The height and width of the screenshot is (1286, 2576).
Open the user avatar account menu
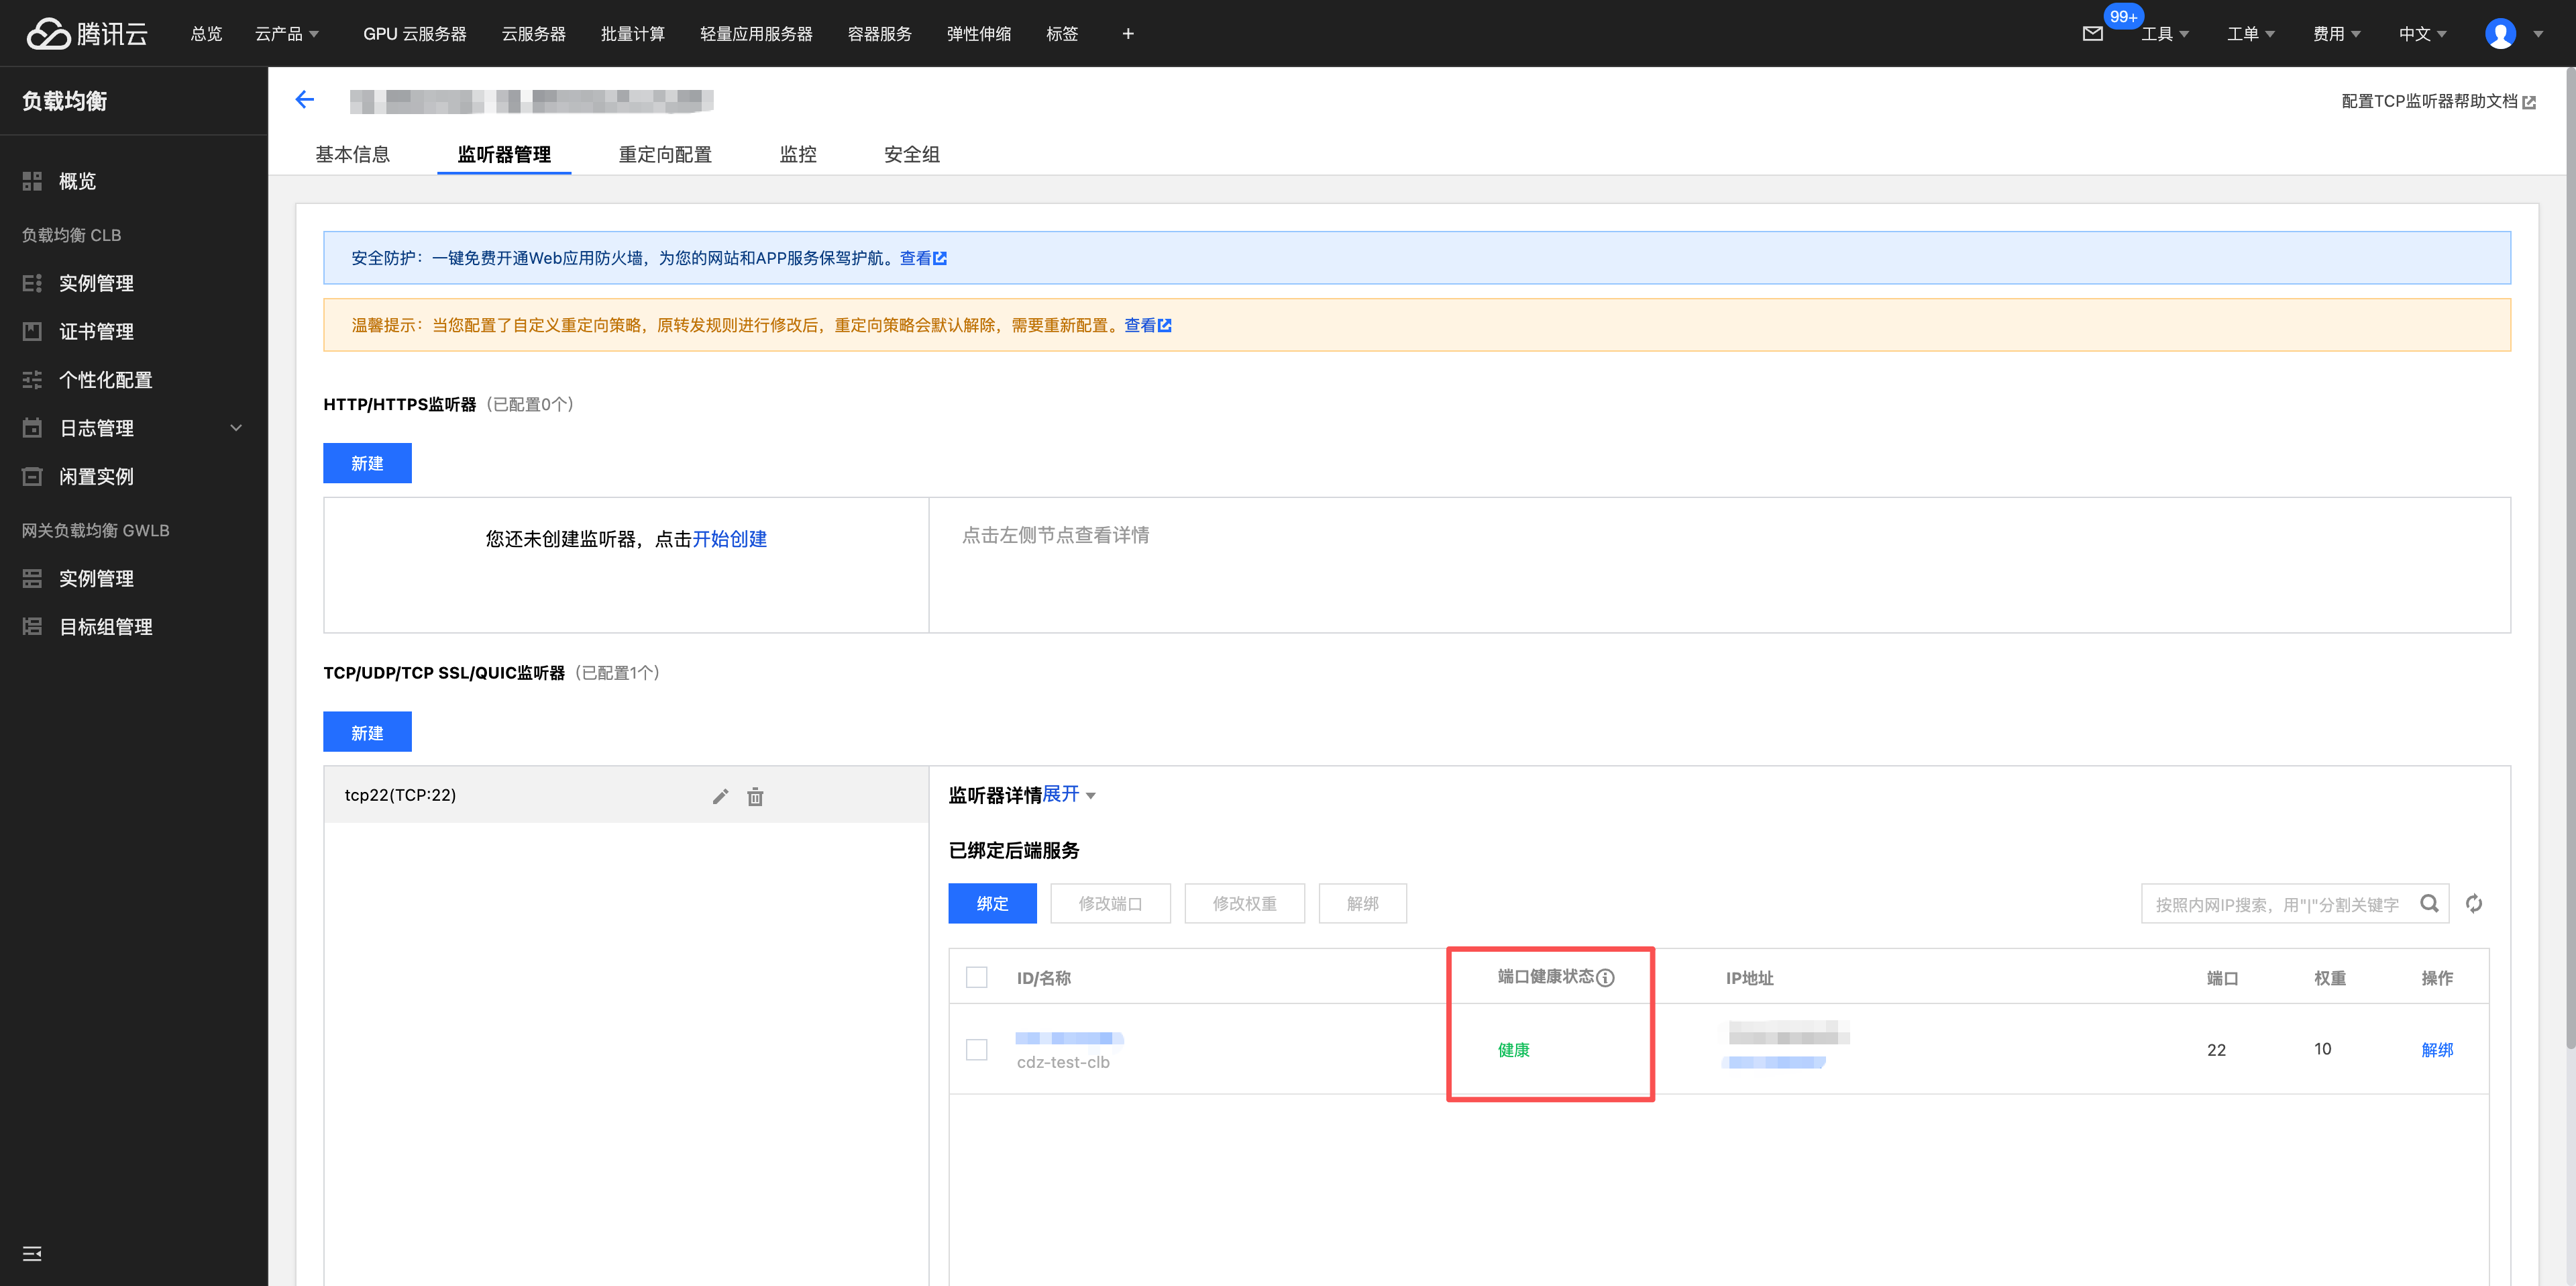tap(2500, 34)
